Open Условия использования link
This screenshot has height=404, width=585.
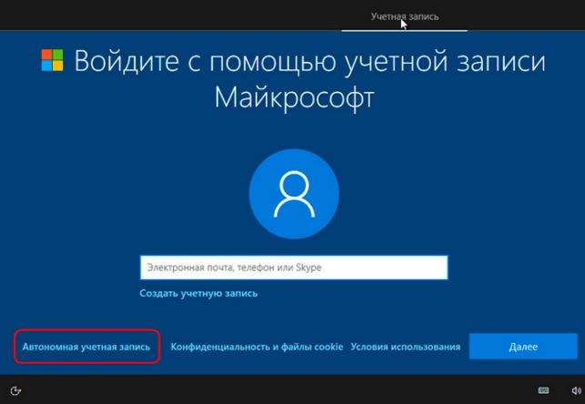pyautogui.click(x=406, y=347)
